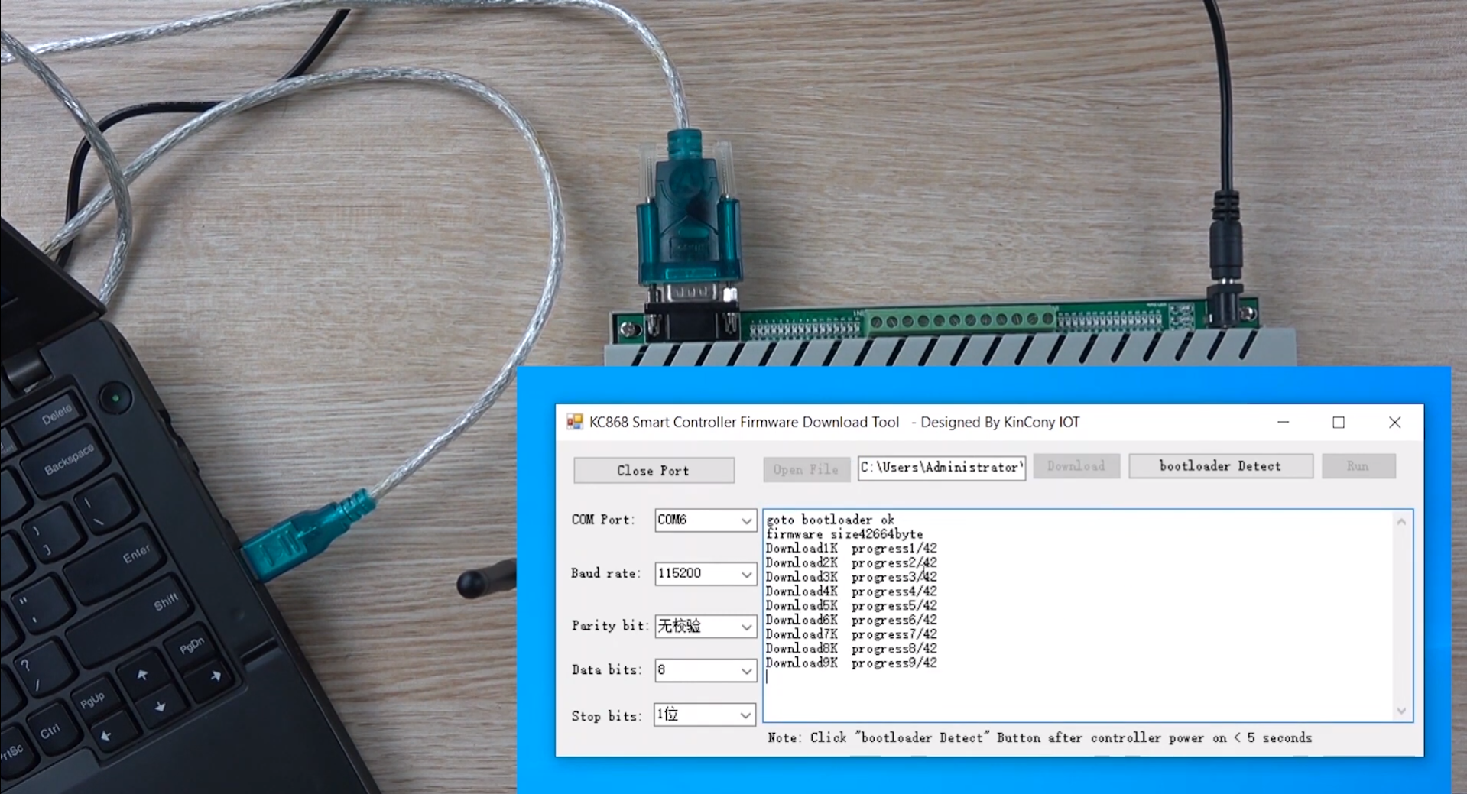The height and width of the screenshot is (794, 1467).
Task: Click the bootloader Detect note text
Action: 1039,738
